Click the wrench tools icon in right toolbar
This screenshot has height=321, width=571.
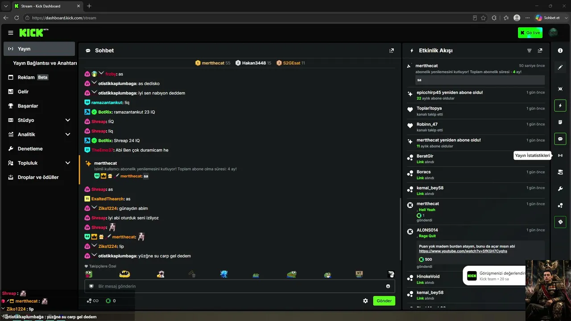tap(560, 189)
